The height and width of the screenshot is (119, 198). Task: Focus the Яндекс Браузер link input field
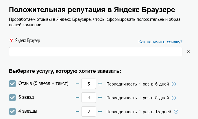tap(95, 52)
